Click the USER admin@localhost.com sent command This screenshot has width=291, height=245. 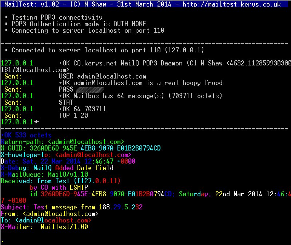click(x=102, y=76)
